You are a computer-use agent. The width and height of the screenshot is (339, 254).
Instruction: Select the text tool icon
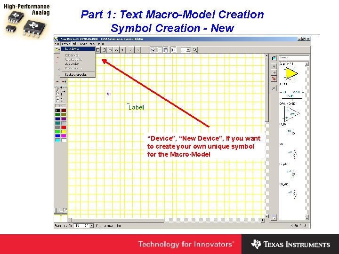click(123, 50)
